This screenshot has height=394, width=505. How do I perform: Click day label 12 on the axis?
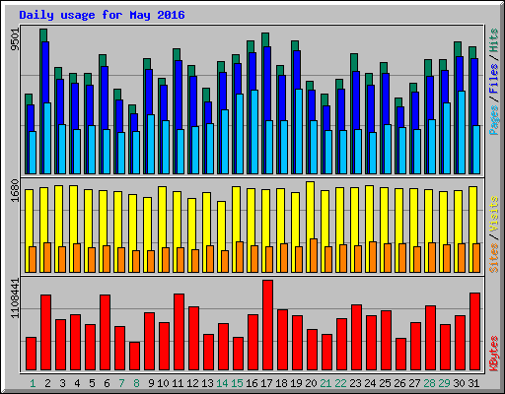(x=192, y=383)
